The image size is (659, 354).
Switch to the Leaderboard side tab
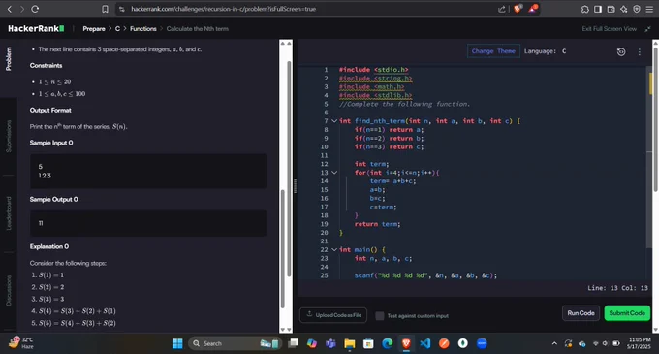[9, 213]
